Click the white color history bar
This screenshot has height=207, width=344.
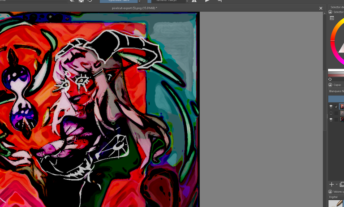336,70
